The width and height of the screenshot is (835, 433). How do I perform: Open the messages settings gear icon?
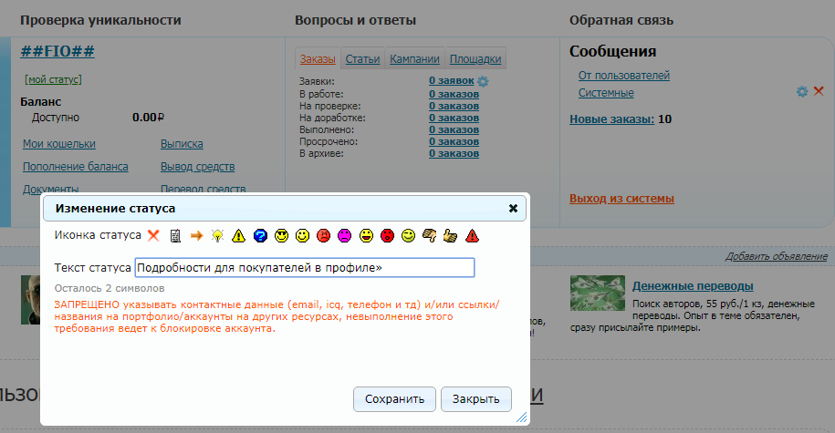pos(802,91)
